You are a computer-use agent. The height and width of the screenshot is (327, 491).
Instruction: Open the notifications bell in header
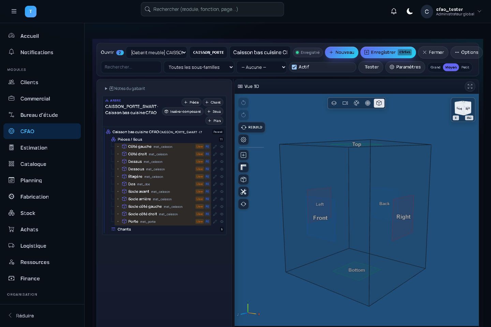tap(394, 12)
